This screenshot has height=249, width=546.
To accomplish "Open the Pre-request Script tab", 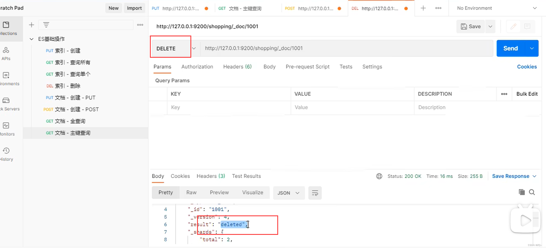I will (x=308, y=67).
